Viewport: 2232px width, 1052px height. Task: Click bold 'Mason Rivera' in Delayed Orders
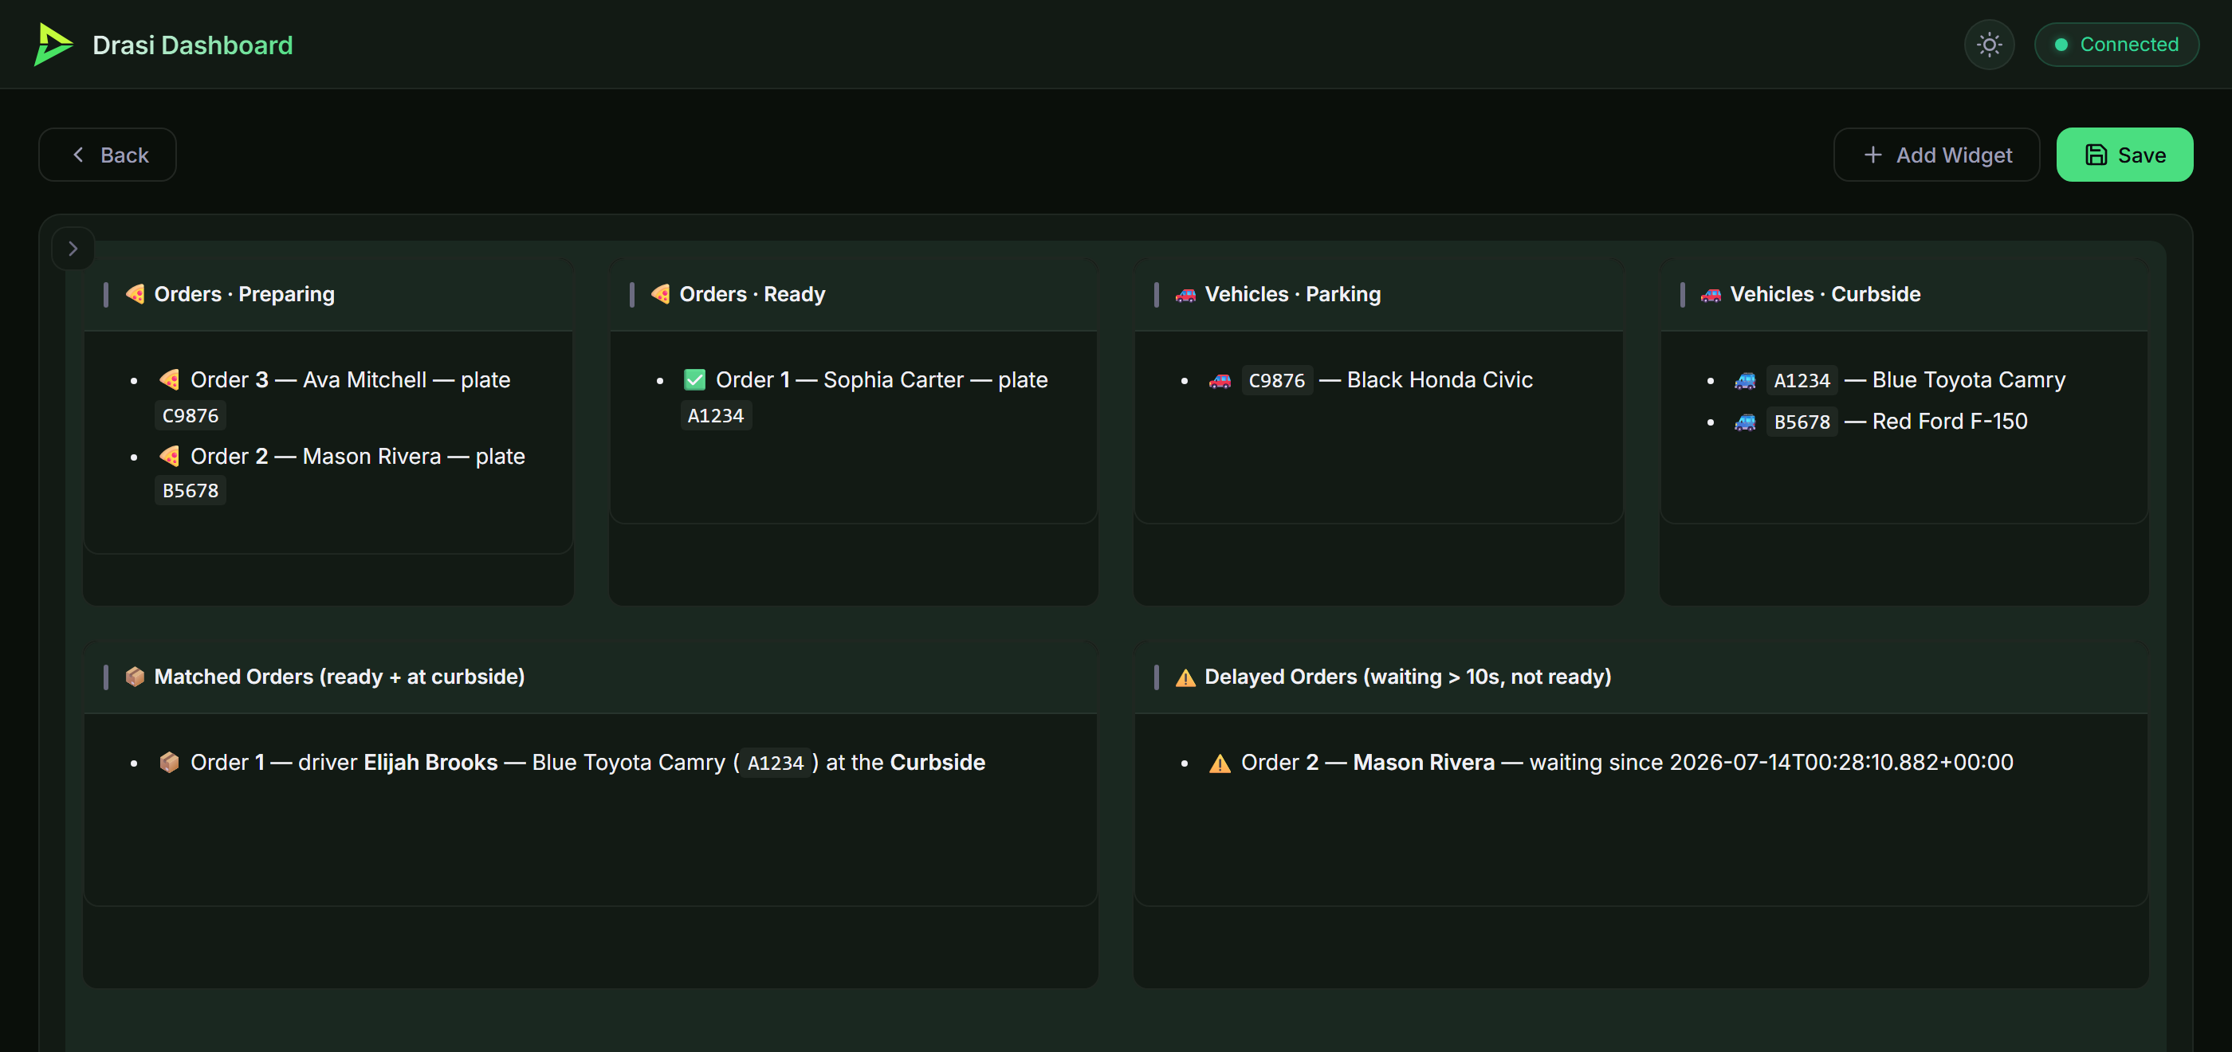click(x=1424, y=762)
